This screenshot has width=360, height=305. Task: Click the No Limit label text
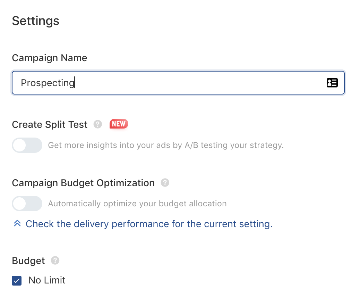[47, 280]
